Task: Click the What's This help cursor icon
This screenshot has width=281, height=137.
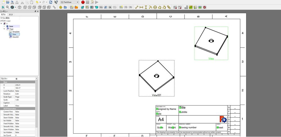Action: (x=56, y=2)
